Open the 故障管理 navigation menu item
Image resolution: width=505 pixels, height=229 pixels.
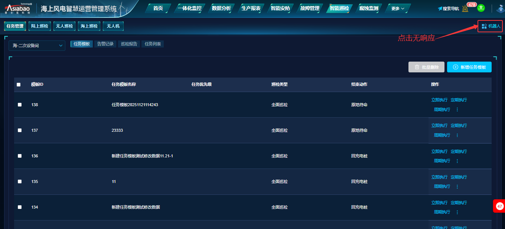click(309, 9)
